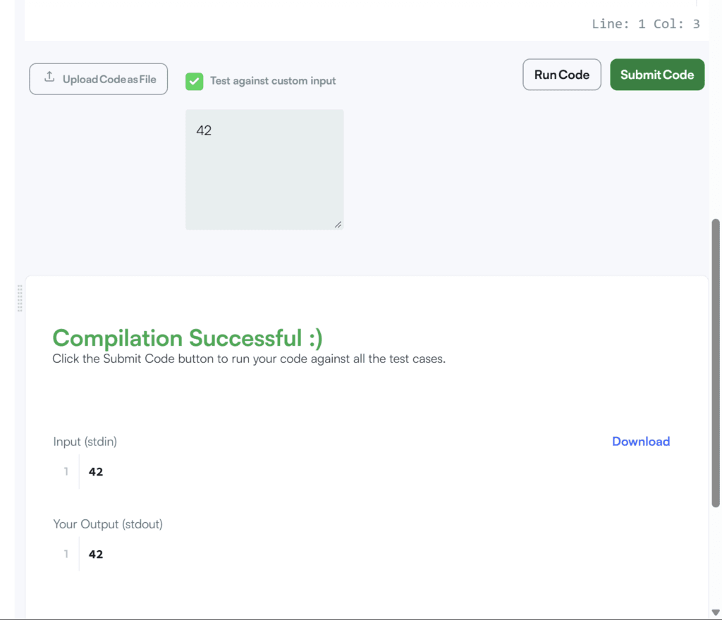The width and height of the screenshot is (722, 620).
Task: Select the Input (stdin) label
Action: click(x=85, y=442)
